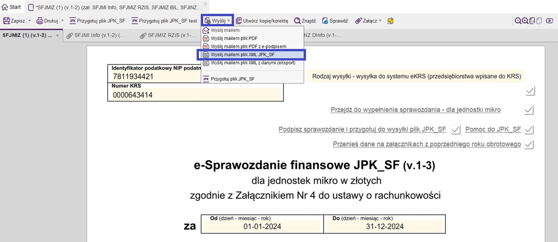The width and height of the screenshot is (558, 242).
Task: Expand the Zapisz dropdown arrow
Action: tap(30, 21)
